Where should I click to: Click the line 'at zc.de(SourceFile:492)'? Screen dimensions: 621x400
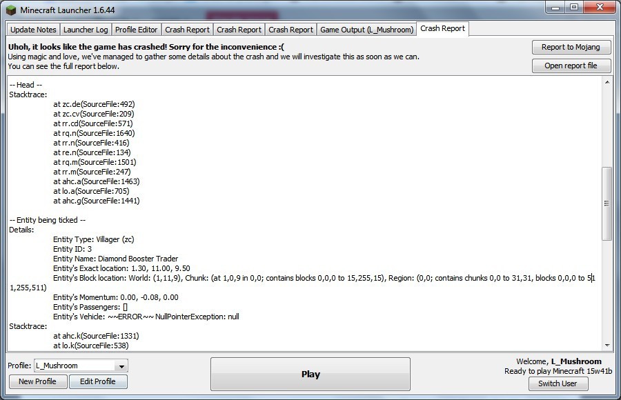(94, 104)
